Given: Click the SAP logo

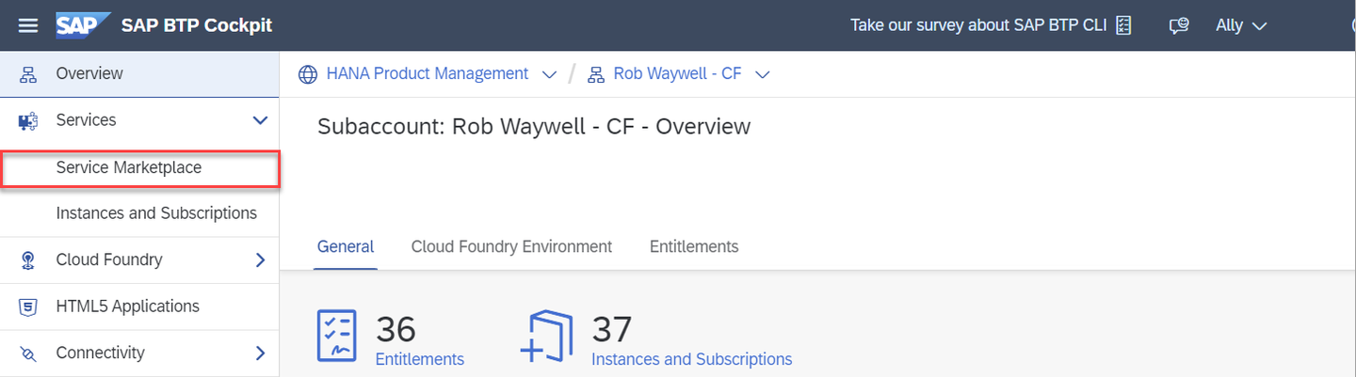Looking at the screenshot, I should click(83, 25).
